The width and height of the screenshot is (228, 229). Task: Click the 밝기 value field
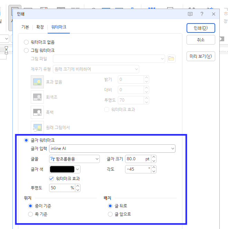131,79
